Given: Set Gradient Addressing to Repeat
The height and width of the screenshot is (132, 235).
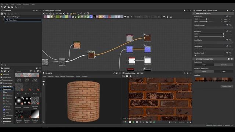Looking at the screenshot, I should pyautogui.click(x=204, y=71).
